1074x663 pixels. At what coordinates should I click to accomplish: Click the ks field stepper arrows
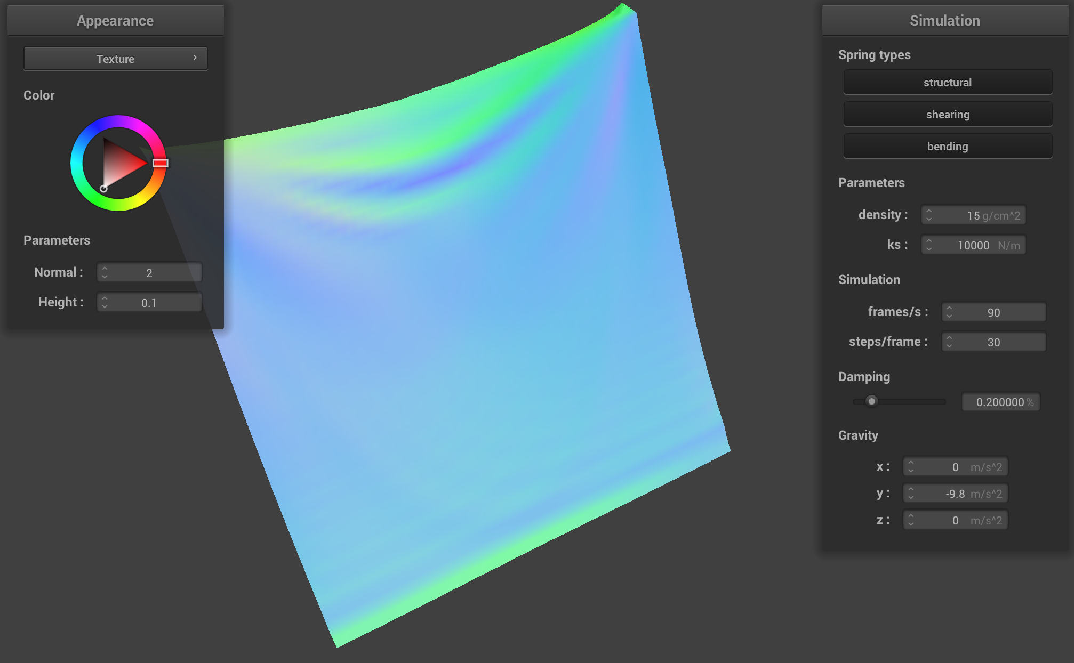(x=929, y=245)
